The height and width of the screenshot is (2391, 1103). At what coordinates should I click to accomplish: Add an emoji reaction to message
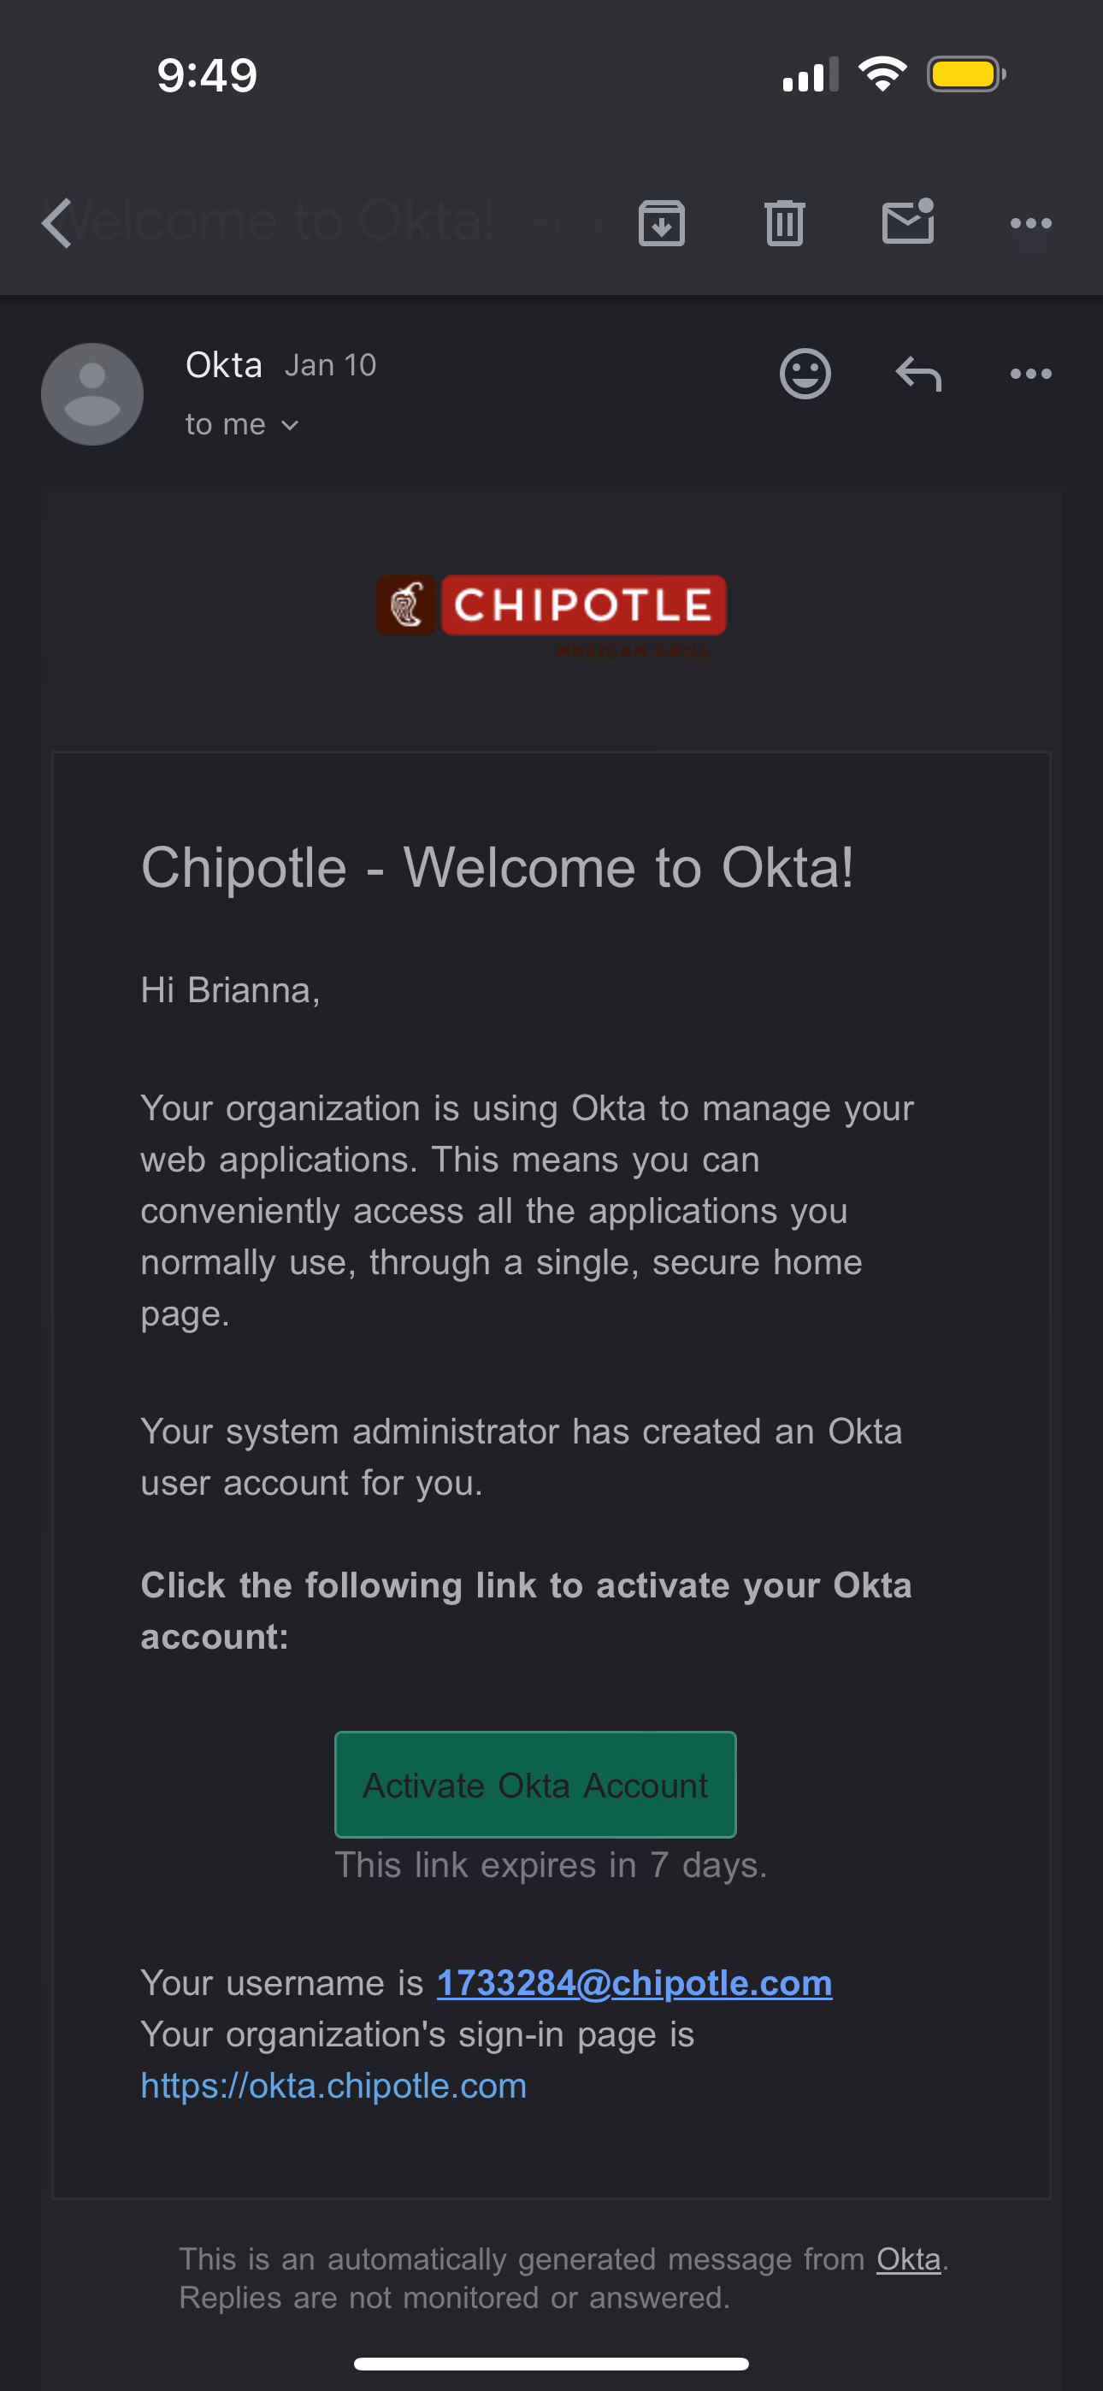[805, 374]
